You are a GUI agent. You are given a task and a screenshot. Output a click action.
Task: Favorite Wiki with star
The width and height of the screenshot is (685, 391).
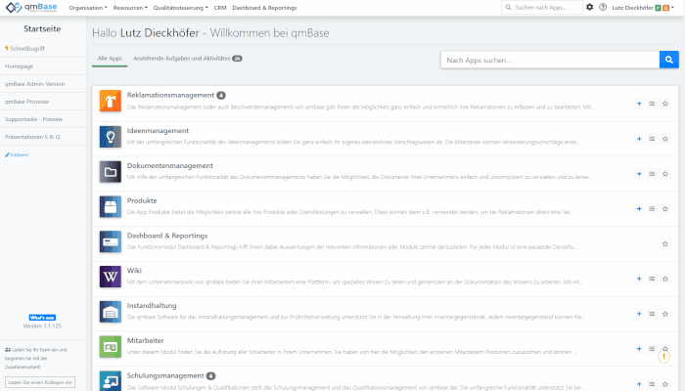pyautogui.click(x=664, y=279)
